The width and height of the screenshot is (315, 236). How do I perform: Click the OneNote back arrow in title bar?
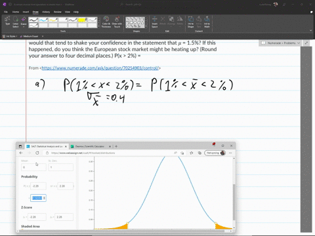click(10, 5)
